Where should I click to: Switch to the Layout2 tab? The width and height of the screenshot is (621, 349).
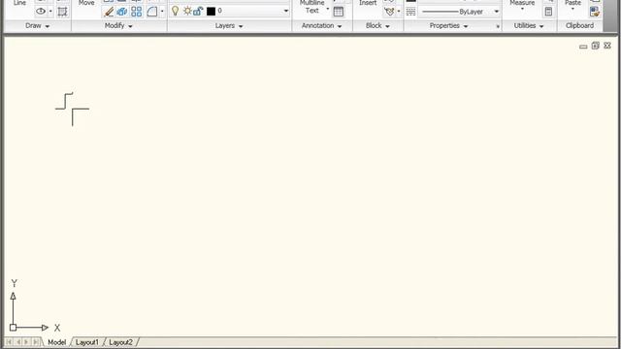point(120,342)
